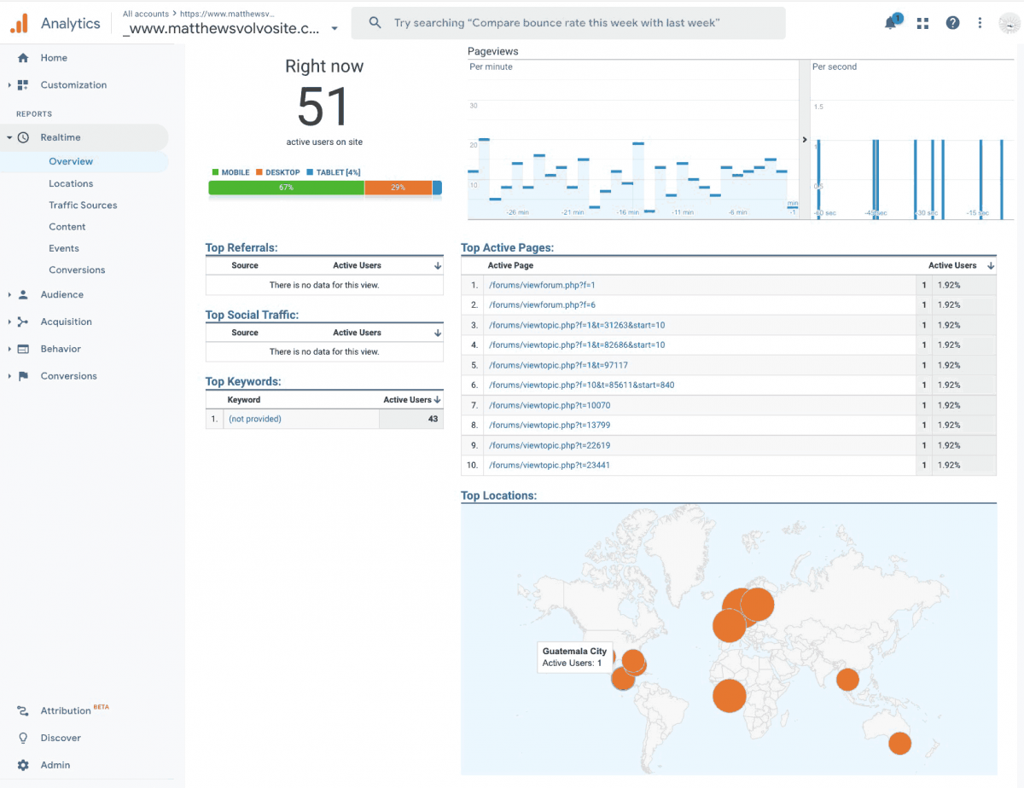Screen dimensions: 1024x788
Task: Click the Home icon in sidebar
Action: click(x=23, y=58)
